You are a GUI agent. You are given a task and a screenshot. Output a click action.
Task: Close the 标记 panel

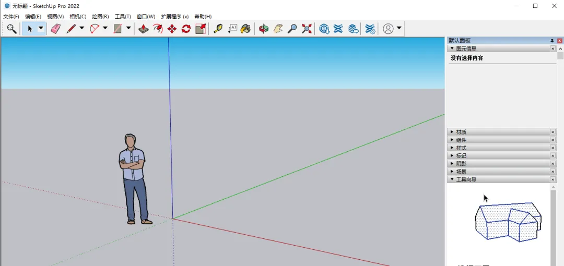click(x=553, y=155)
